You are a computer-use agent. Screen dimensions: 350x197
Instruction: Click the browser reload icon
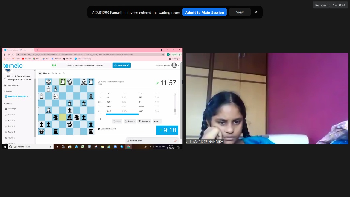(x=13, y=54)
